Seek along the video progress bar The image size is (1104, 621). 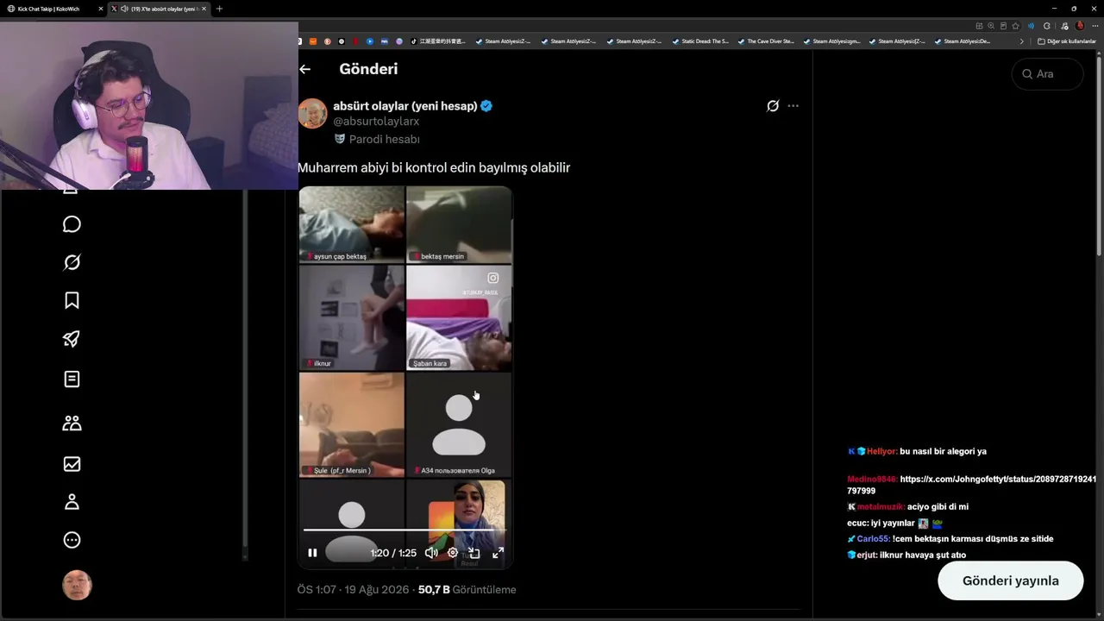405,530
